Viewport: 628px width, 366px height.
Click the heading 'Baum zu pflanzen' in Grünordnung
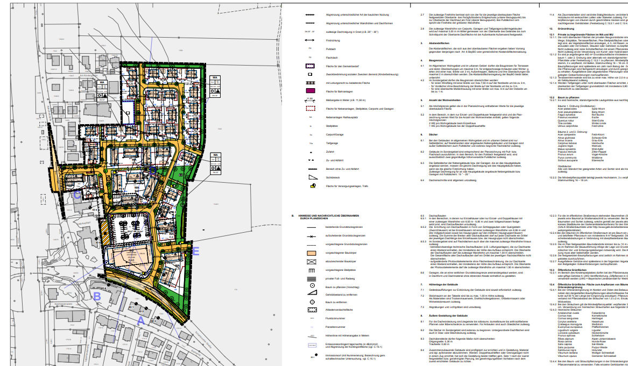pos(568,97)
